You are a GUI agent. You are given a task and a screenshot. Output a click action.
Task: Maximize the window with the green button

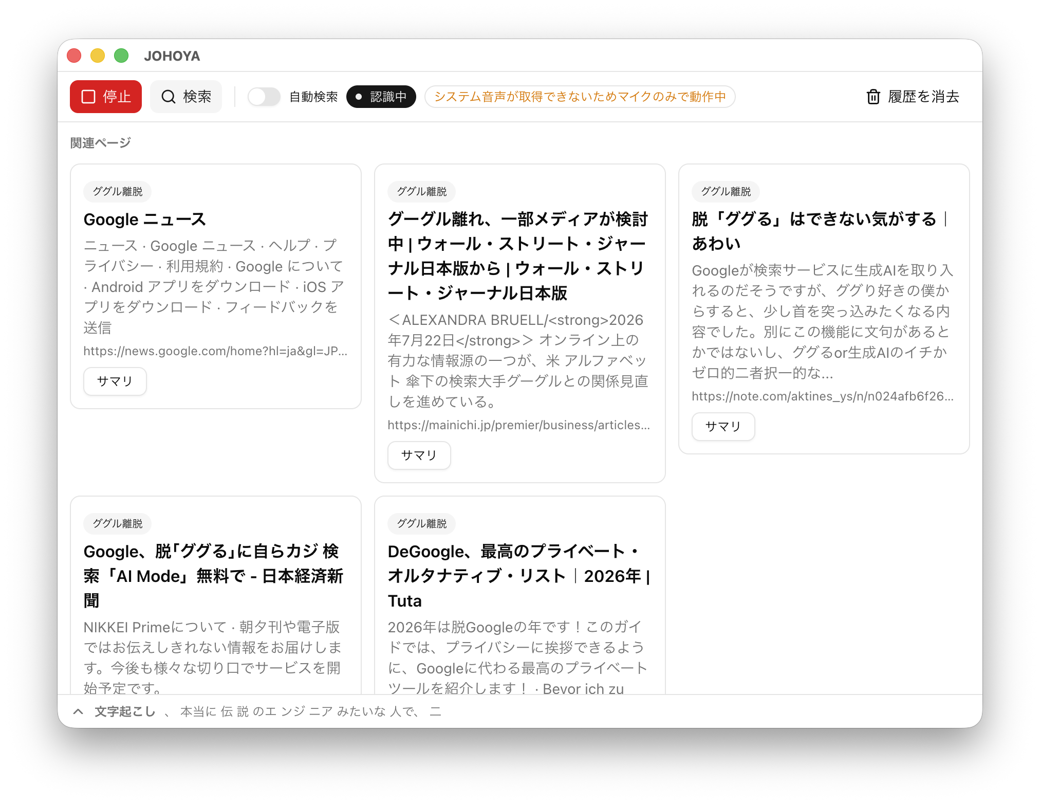coord(121,56)
